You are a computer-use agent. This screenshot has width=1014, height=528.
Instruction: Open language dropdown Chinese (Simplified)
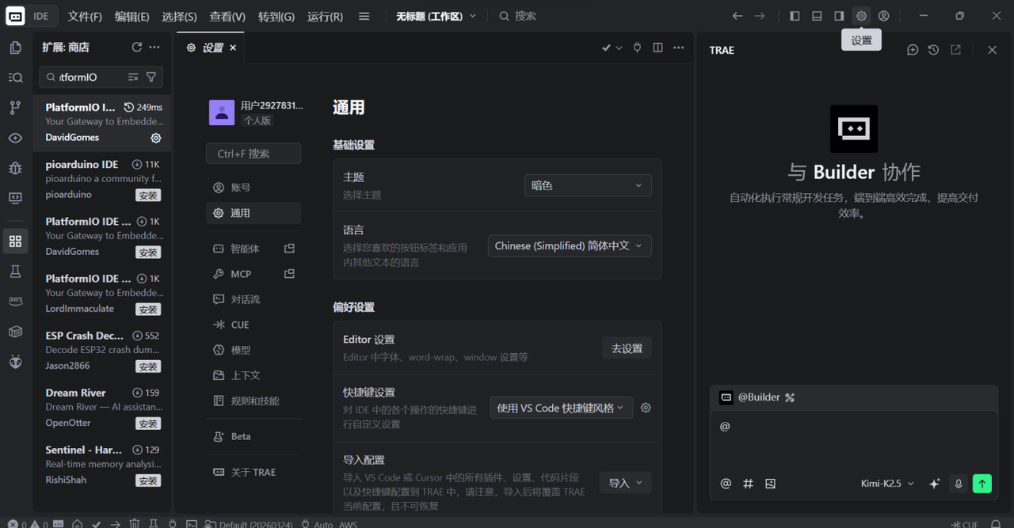tap(570, 246)
